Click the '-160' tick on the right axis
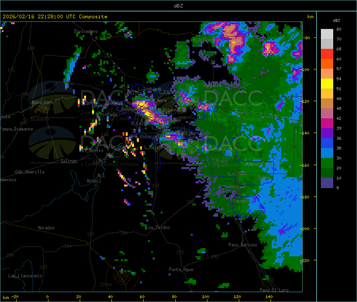This screenshot has height=302, width=357. point(305,165)
